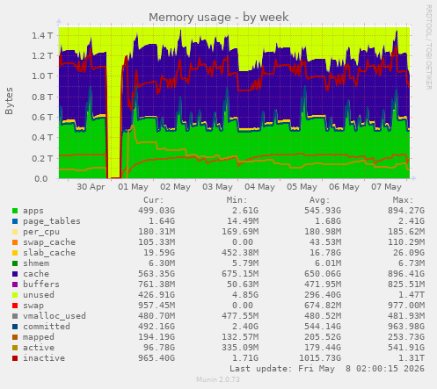Select the 'committed' legend label
437x389 pixels.
pyautogui.click(x=47, y=327)
